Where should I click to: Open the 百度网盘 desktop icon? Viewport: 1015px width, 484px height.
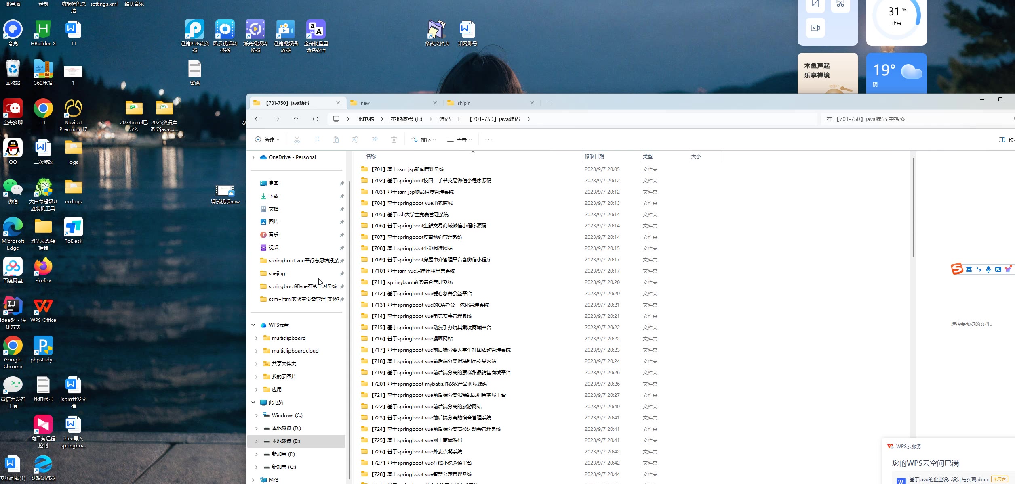13,271
